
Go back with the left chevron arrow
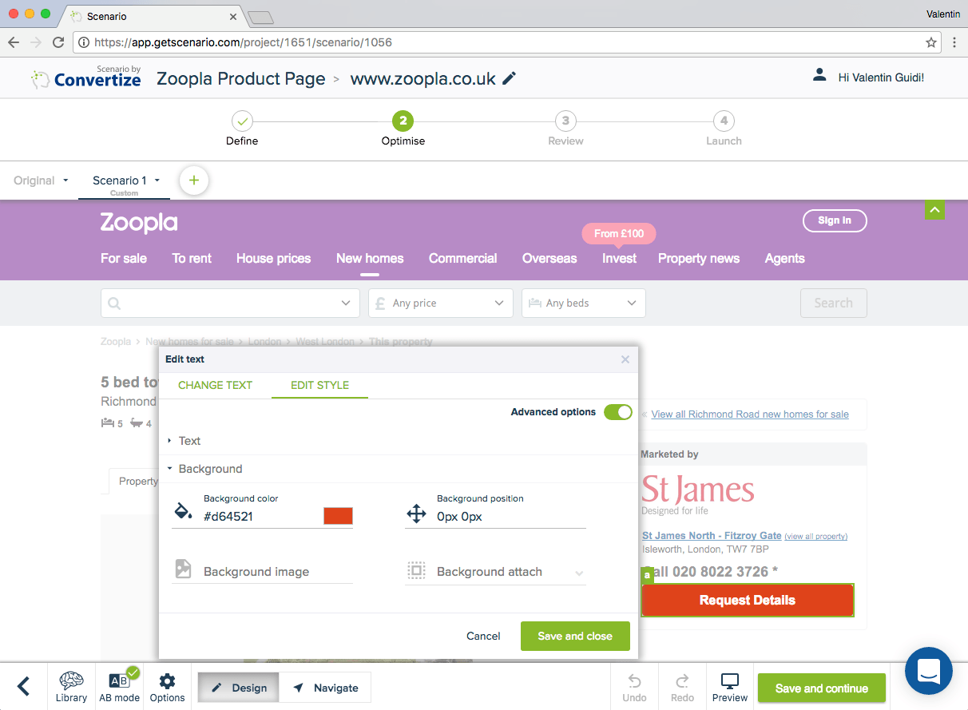click(x=24, y=686)
